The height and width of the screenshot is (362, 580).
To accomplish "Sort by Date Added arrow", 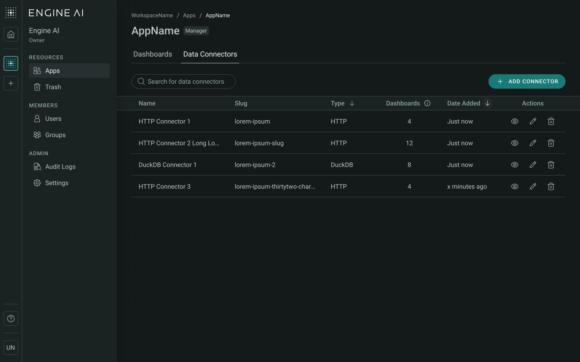I will (x=487, y=103).
